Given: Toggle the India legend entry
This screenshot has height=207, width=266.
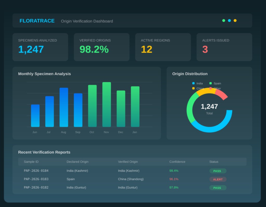Looking at the screenshot, I should tap(198, 83).
